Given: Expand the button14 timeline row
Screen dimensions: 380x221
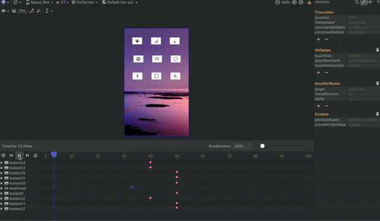Looking at the screenshot, I should (x=2, y=163).
